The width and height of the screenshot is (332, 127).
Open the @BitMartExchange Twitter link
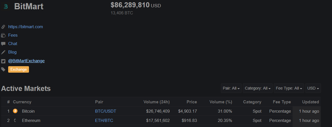[x=26, y=61]
